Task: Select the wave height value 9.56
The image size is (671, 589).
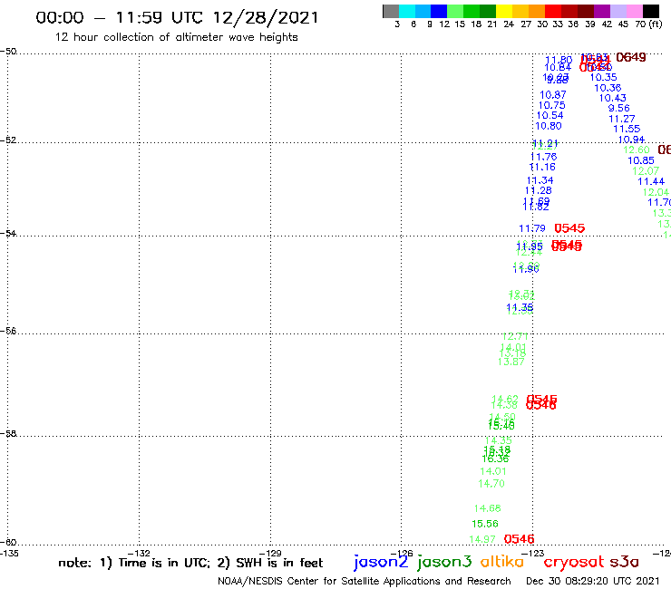Action: pos(618,108)
